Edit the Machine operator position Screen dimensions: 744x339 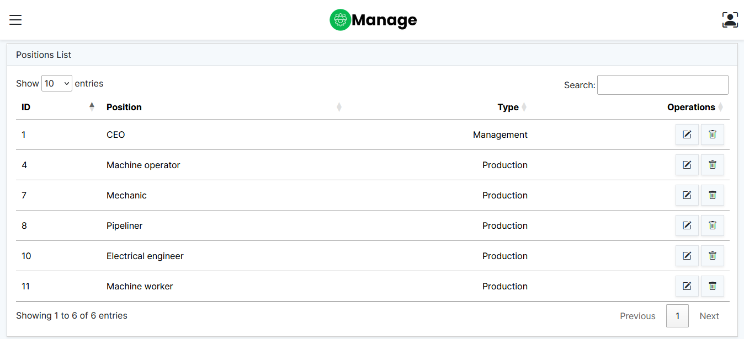pyautogui.click(x=687, y=165)
